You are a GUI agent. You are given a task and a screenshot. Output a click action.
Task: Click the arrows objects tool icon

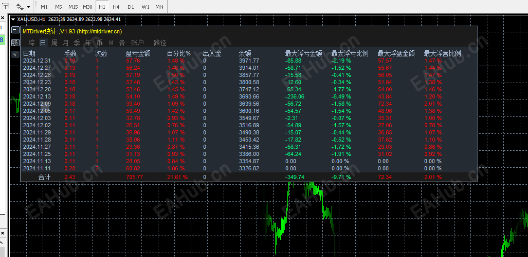point(20,7)
